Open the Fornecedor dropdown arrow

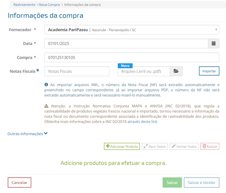(x=216, y=30)
